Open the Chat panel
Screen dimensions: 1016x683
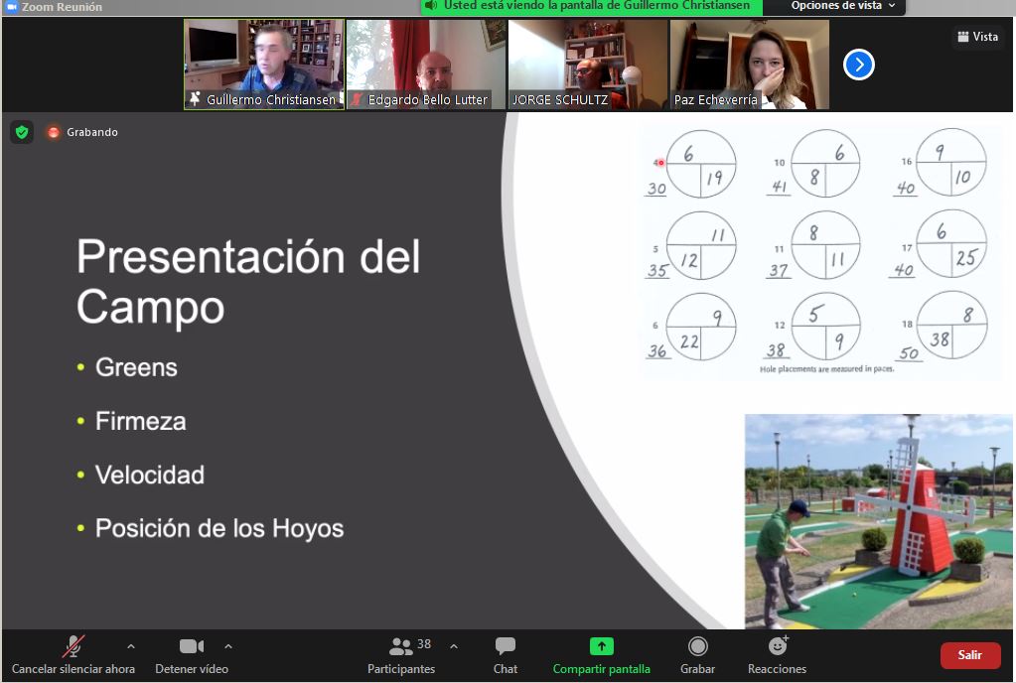click(506, 654)
